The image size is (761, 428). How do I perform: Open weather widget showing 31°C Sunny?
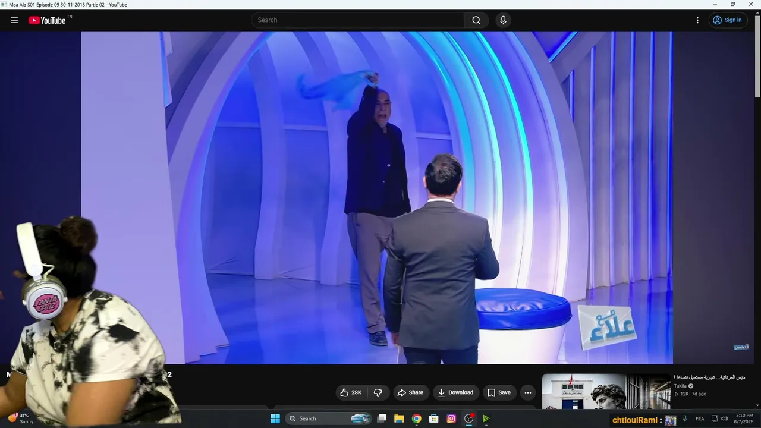(x=21, y=418)
